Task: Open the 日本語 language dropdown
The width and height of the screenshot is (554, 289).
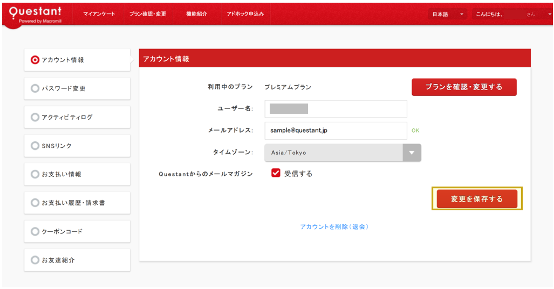Action: pos(448,15)
